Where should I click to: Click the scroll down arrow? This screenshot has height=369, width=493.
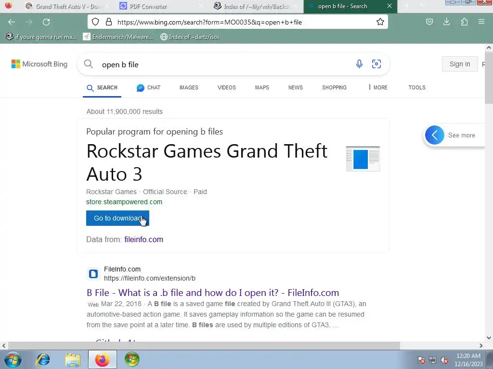point(489,338)
